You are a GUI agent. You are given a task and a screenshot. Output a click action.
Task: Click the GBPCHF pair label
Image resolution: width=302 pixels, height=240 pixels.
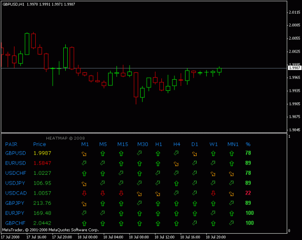(15, 223)
